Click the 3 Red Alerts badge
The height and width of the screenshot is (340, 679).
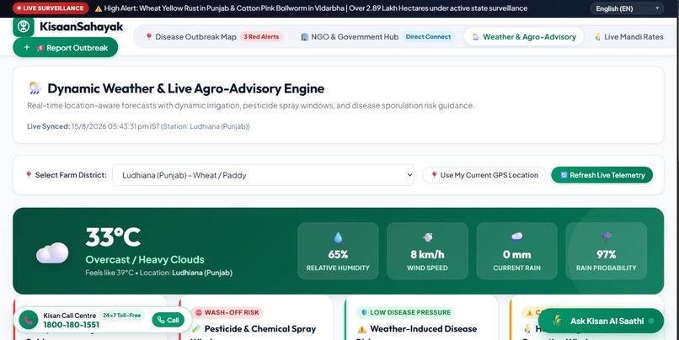click(261, 37)
